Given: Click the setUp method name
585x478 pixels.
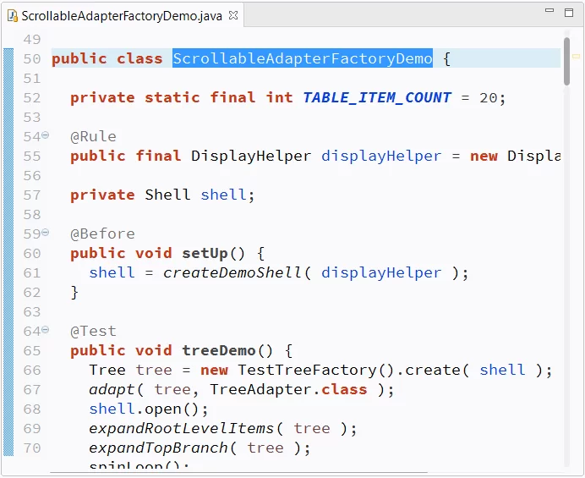Looking at the screenshot, I should (205, 254).
